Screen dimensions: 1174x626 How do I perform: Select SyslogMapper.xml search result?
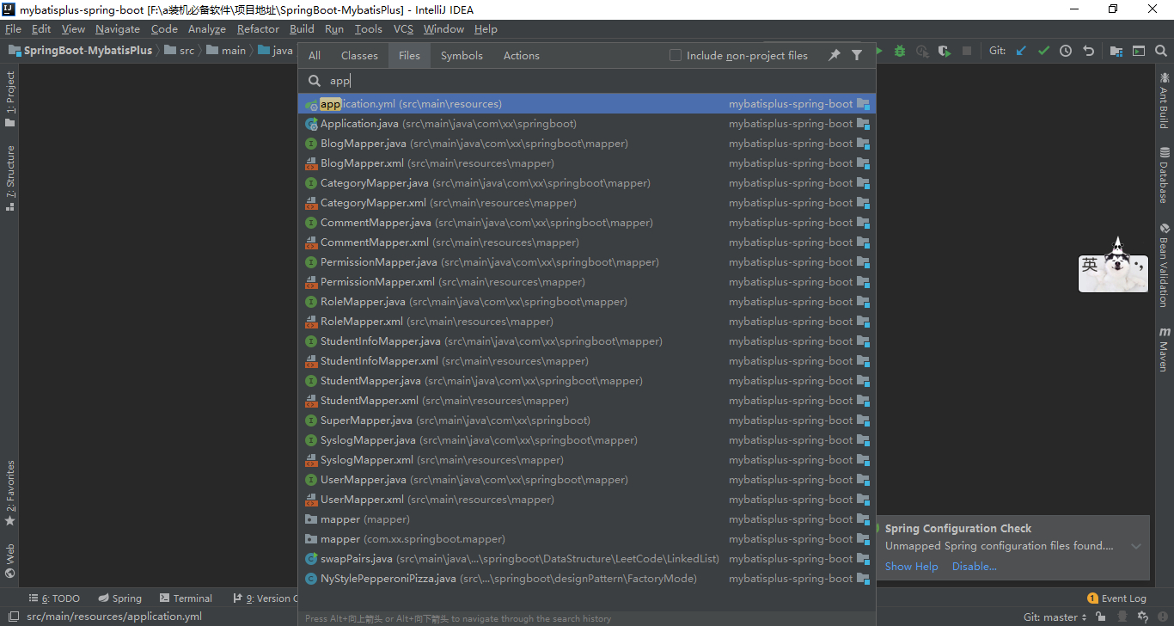(587, 460)
